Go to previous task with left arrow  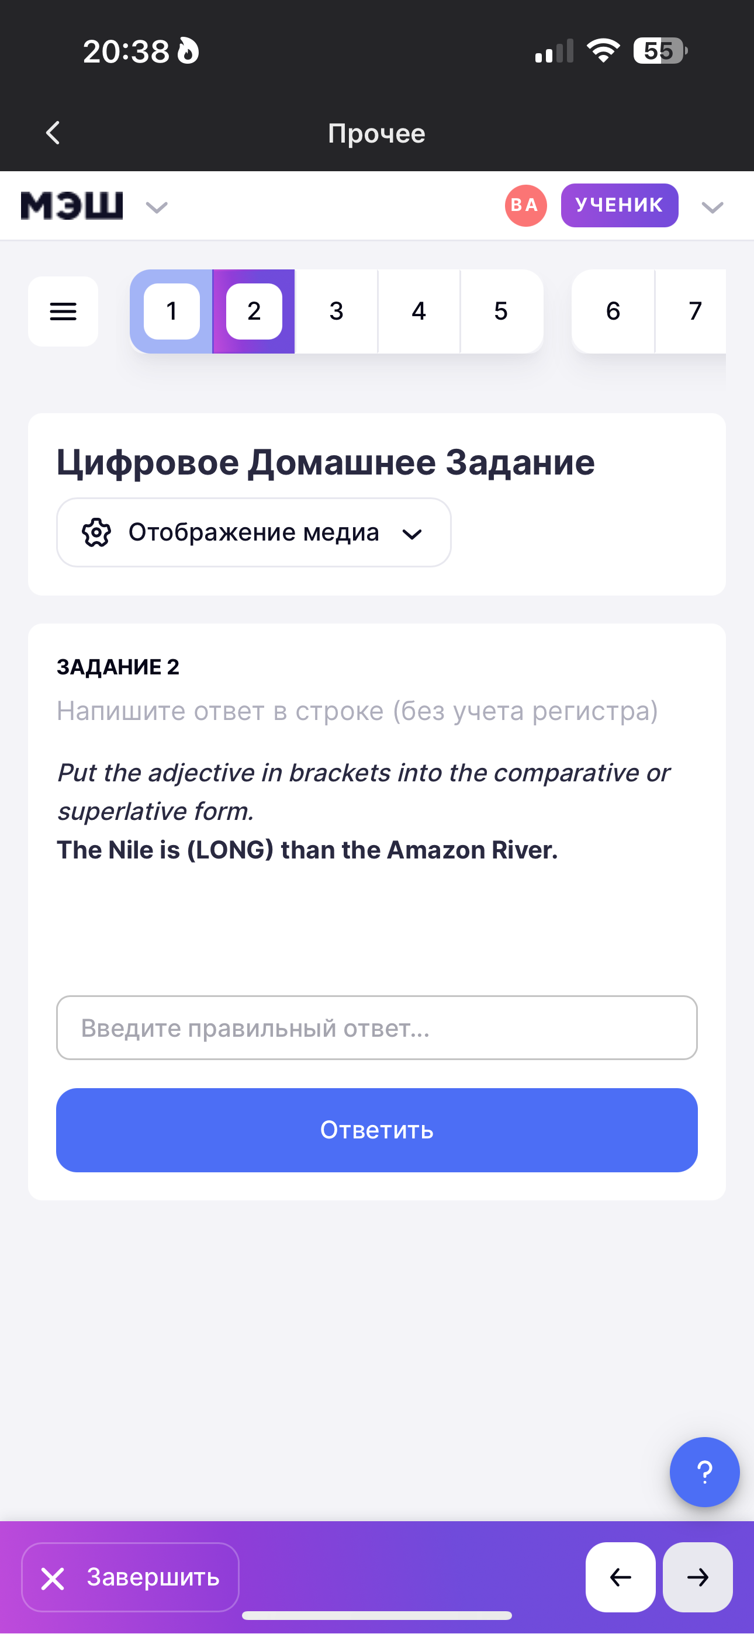coord(620,1577)
